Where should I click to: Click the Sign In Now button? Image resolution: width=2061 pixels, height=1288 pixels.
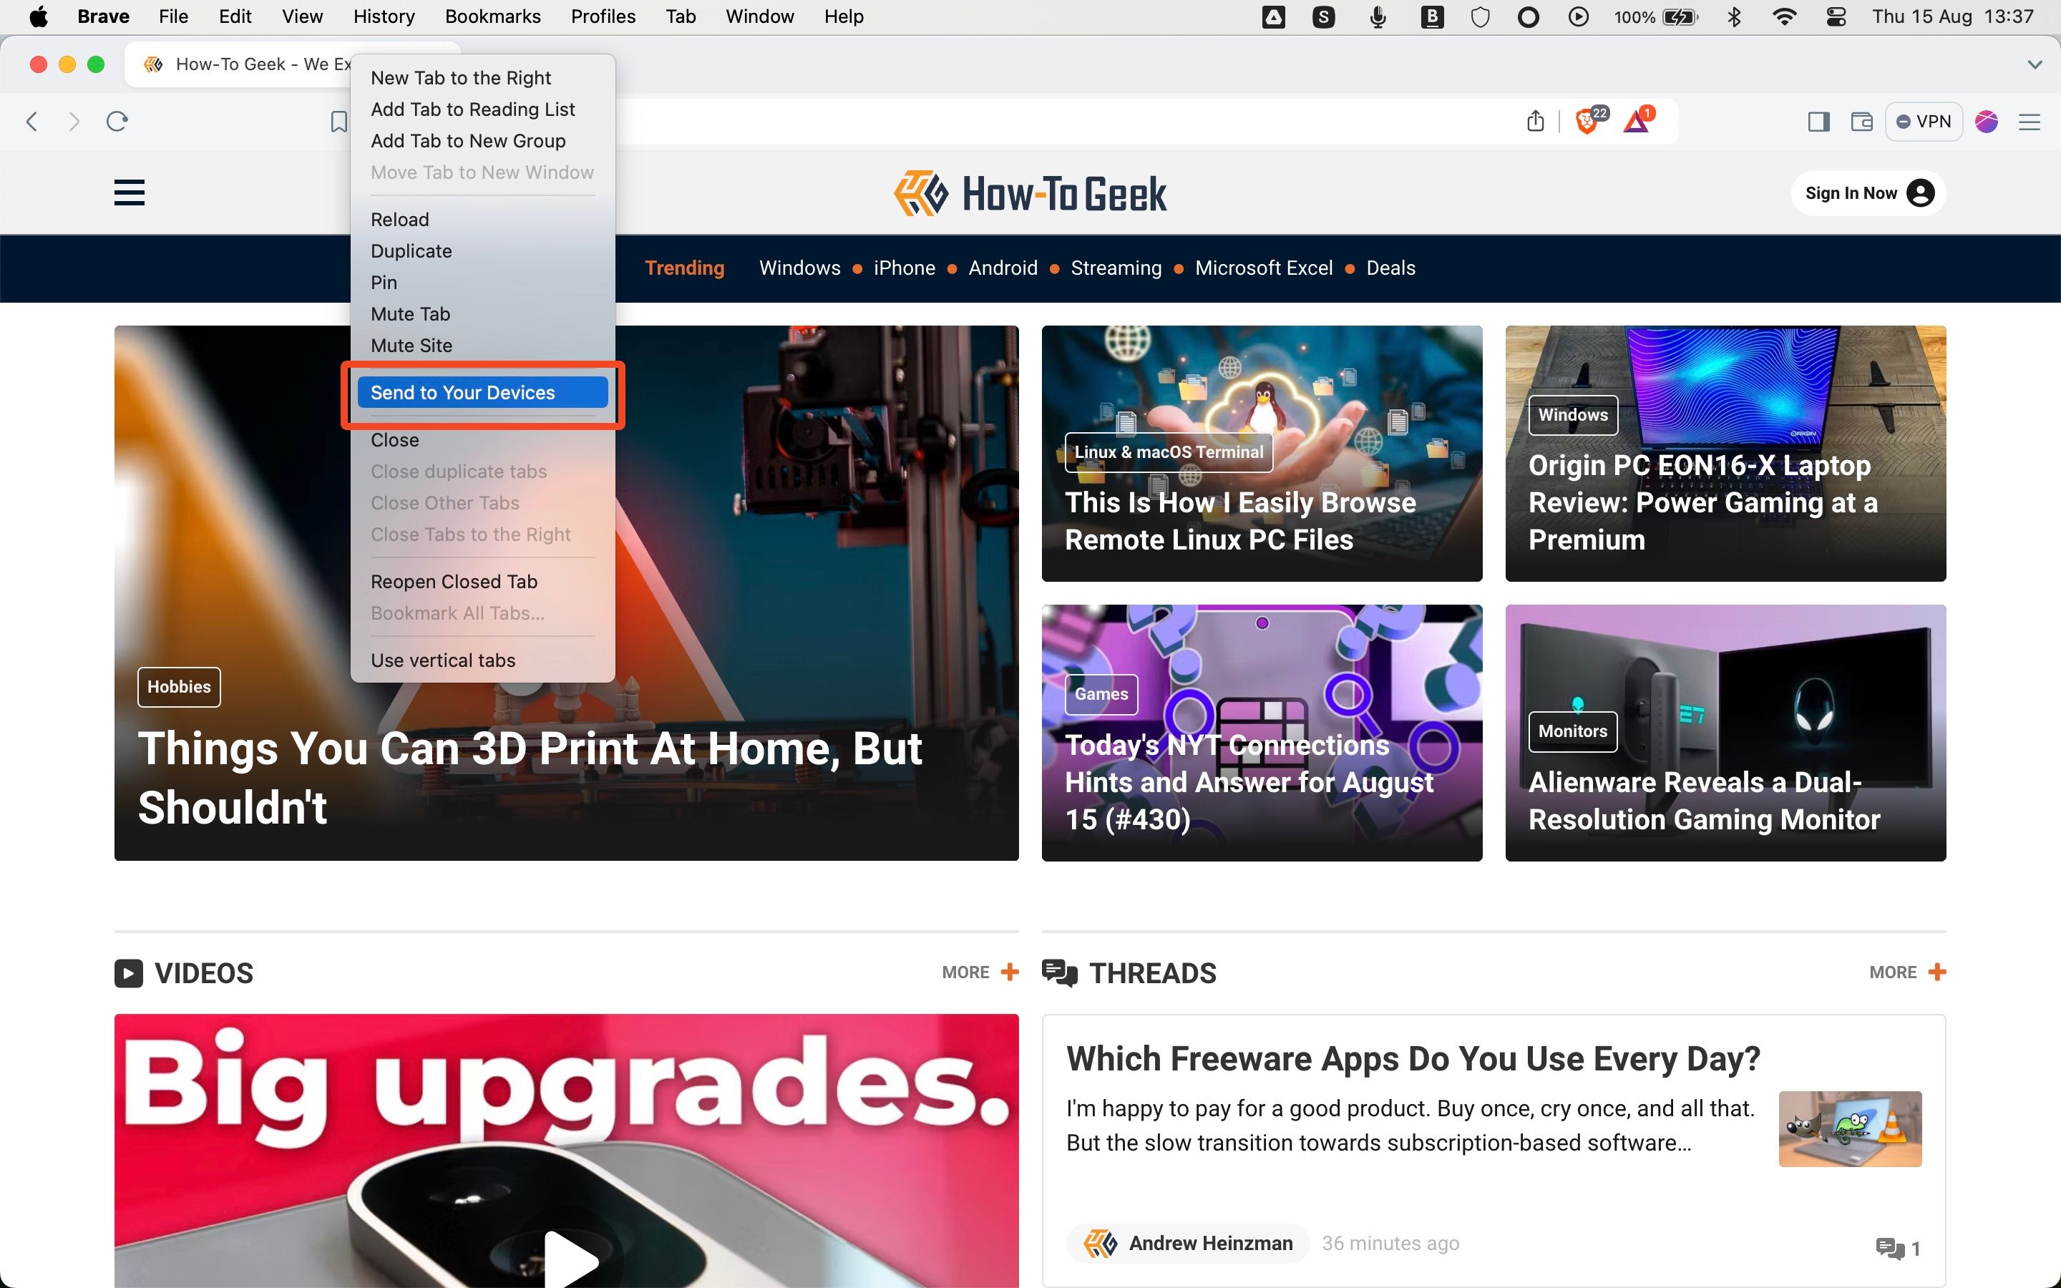pos(1868,192)
